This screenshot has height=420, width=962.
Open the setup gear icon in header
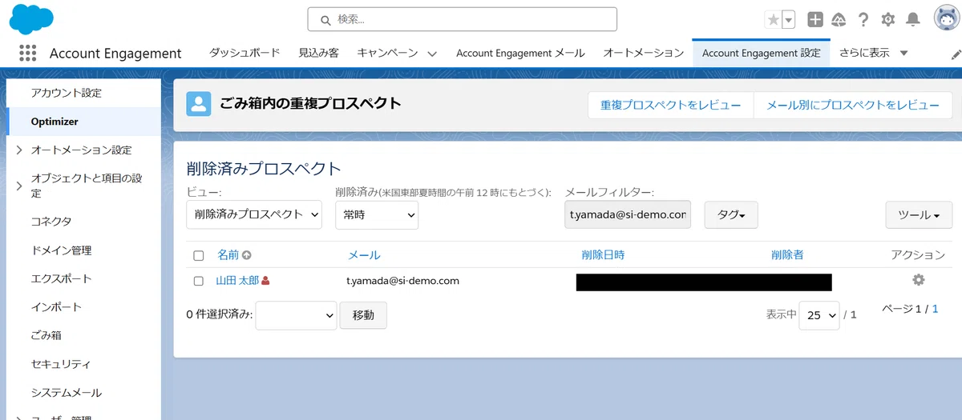tap(887, 20)
